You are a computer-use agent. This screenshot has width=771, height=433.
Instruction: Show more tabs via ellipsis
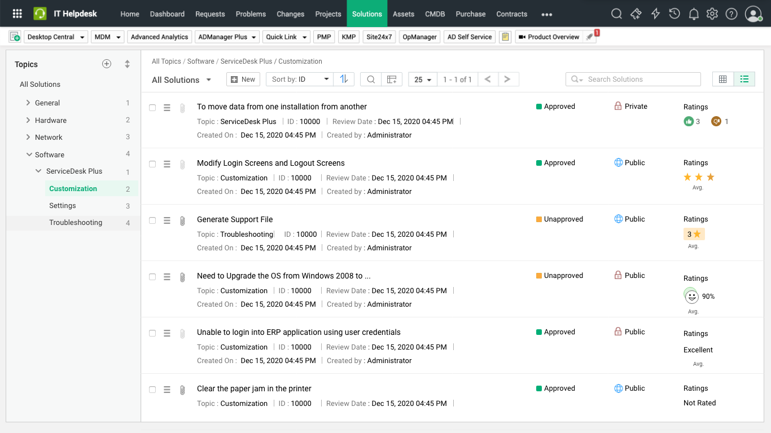tap(546, 14)
